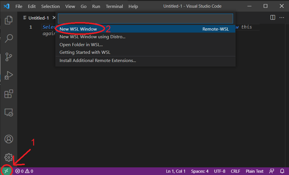Click the command palette input field
289x175 pixels.
[x=145, y=18]
